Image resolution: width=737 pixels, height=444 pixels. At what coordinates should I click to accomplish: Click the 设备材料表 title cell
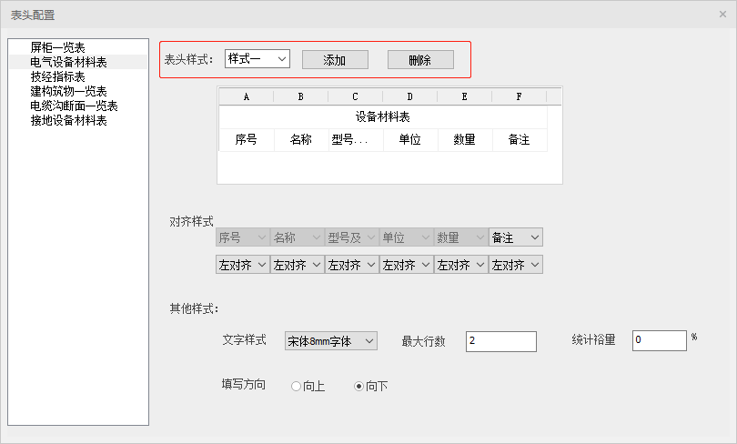click(x=382, y=116)
